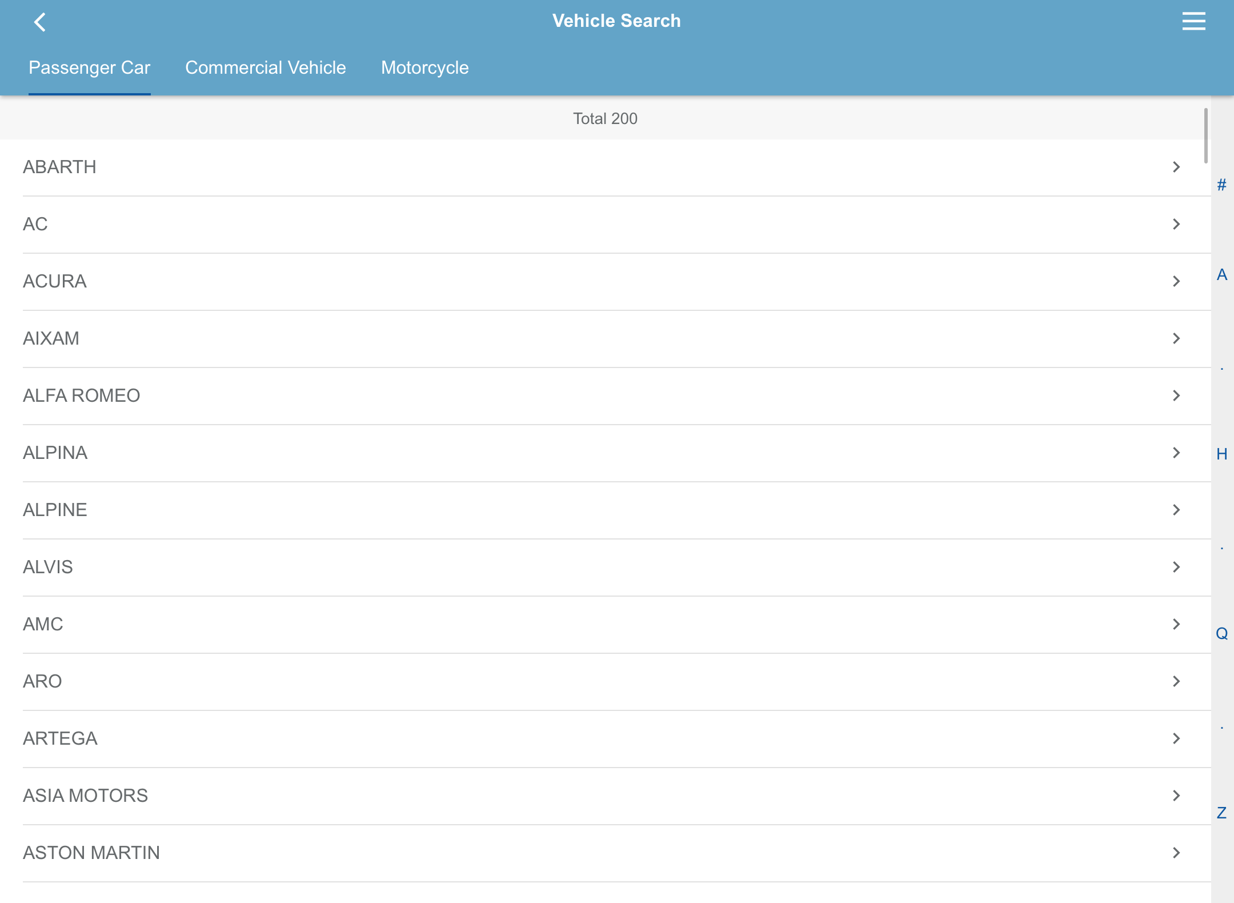Select the ABARTH brand name
Screen dimensions: 1234x903
coord(59,167)
